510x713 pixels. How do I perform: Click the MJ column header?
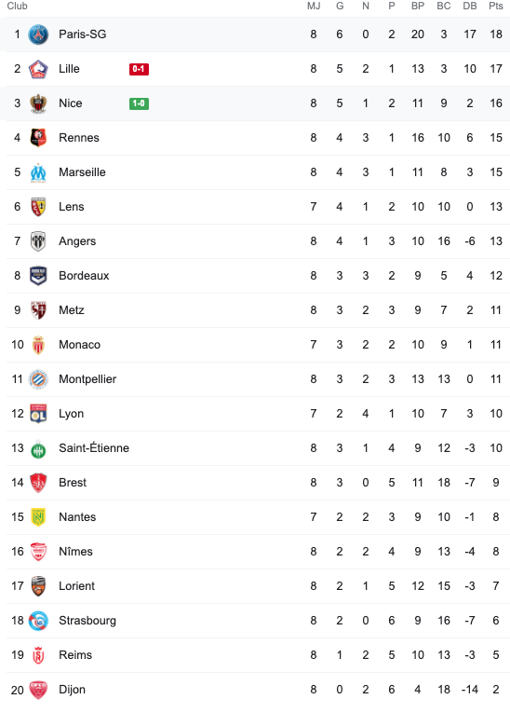[314, 6]
